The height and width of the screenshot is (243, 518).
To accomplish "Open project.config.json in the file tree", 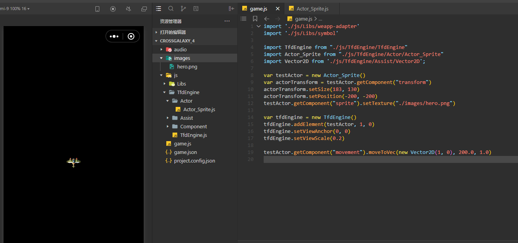I will click(x=195, y=161).
